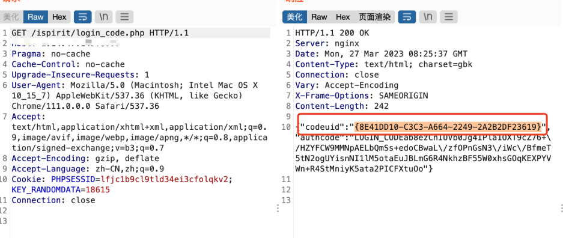
Task: Open hamburger menu in request panel
Action: pyautogui.click(x=124, y=17)
